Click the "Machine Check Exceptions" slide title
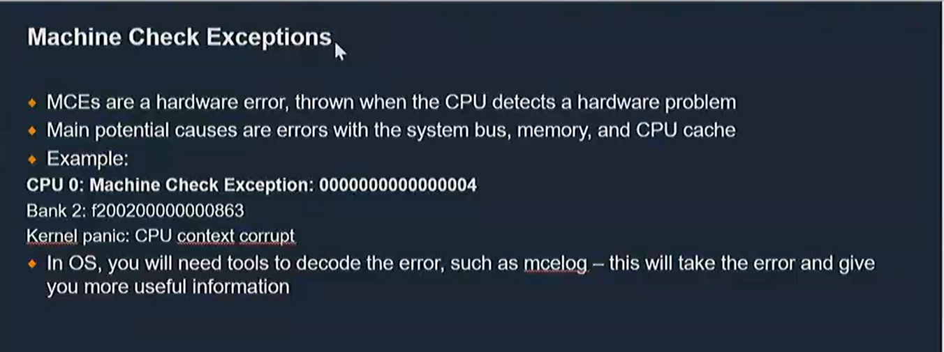The image size is (944, 352). point(179,37)
